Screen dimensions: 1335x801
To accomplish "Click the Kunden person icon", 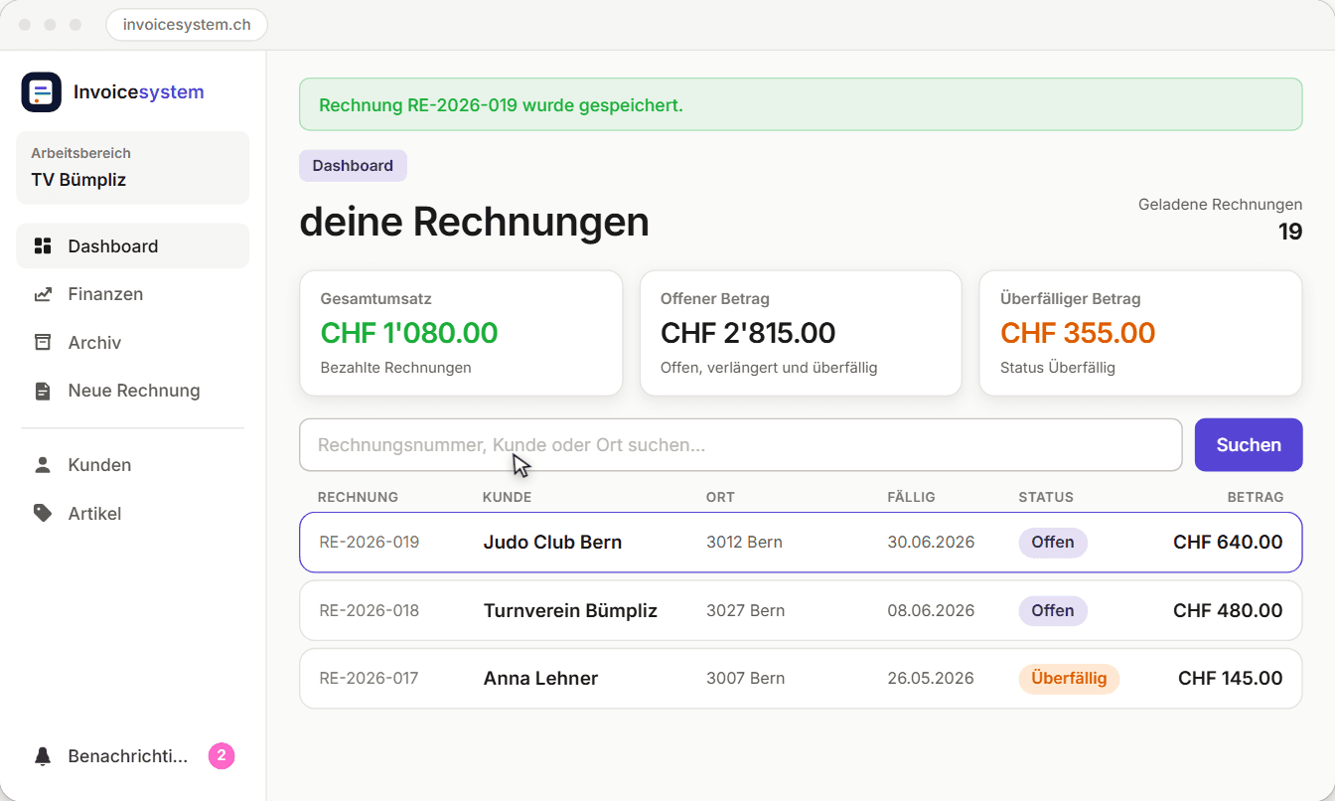I will click(x=43, y=465).
